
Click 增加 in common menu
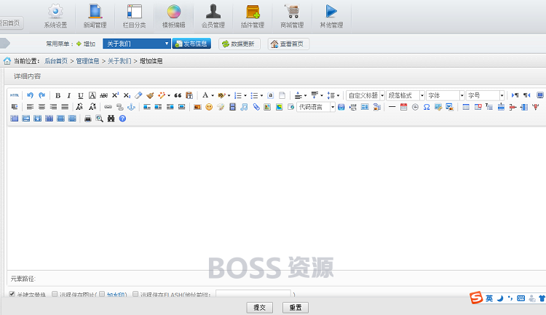86,44
